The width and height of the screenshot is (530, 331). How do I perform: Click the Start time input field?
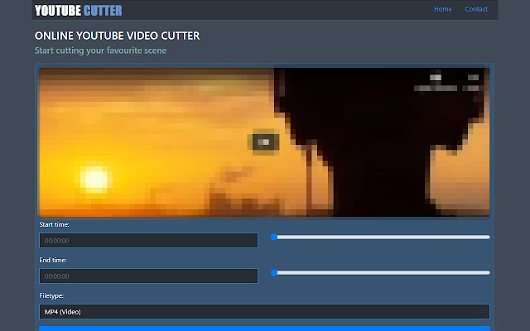pos(149,241)
